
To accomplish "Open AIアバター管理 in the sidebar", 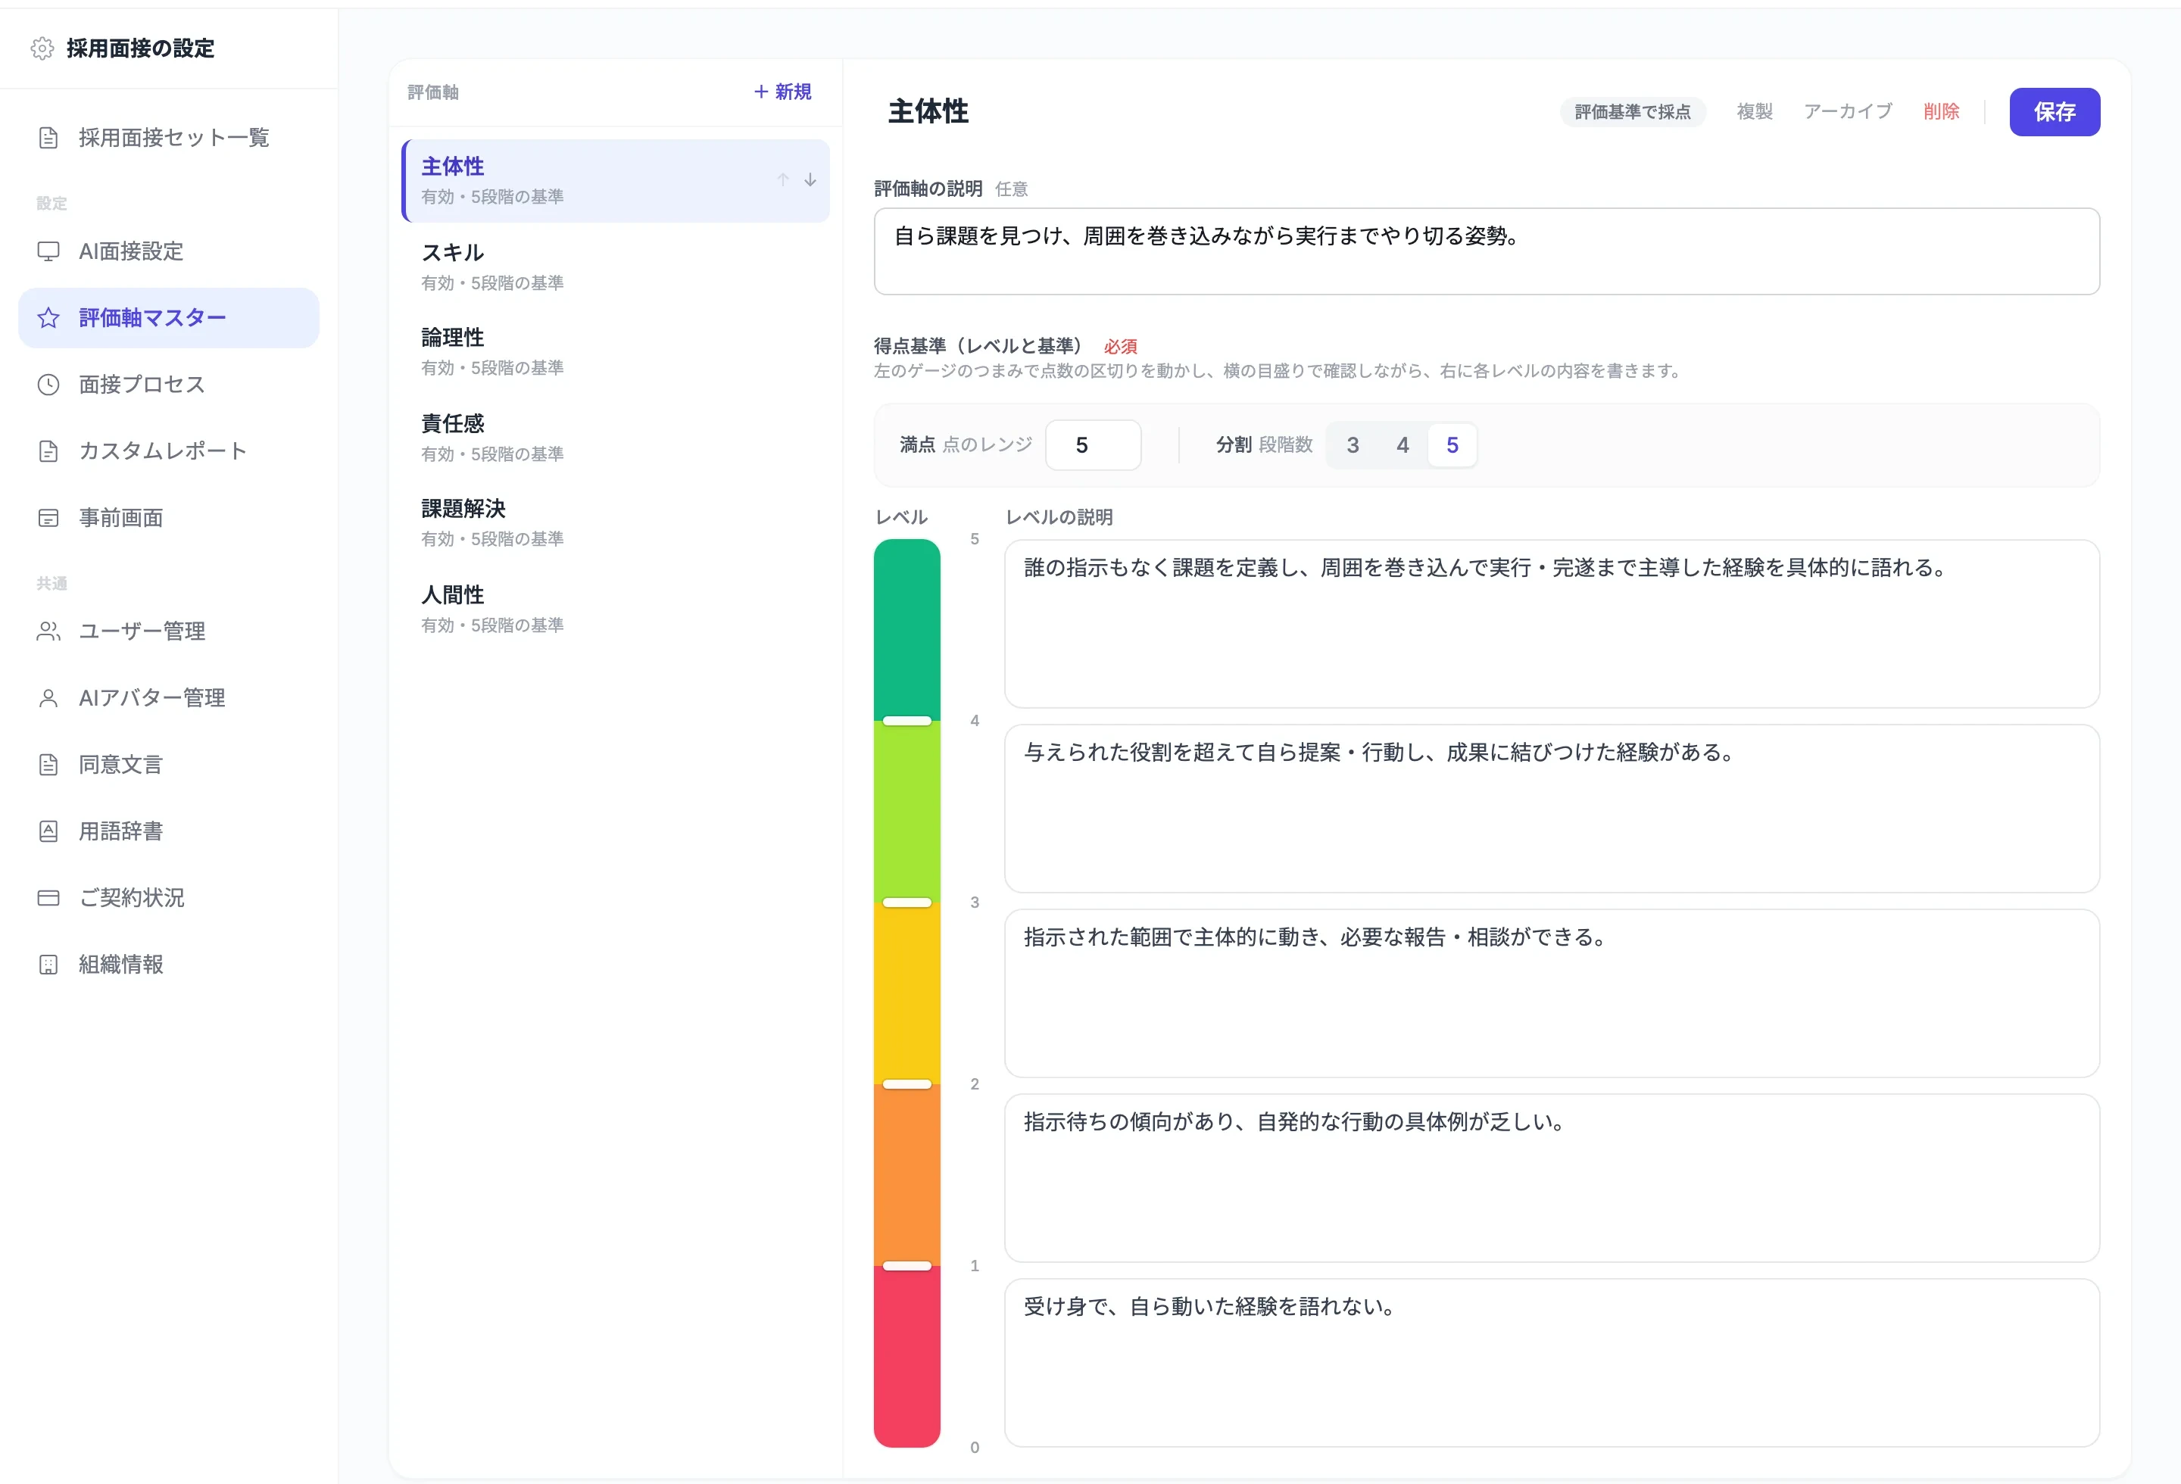I will 169,698.
